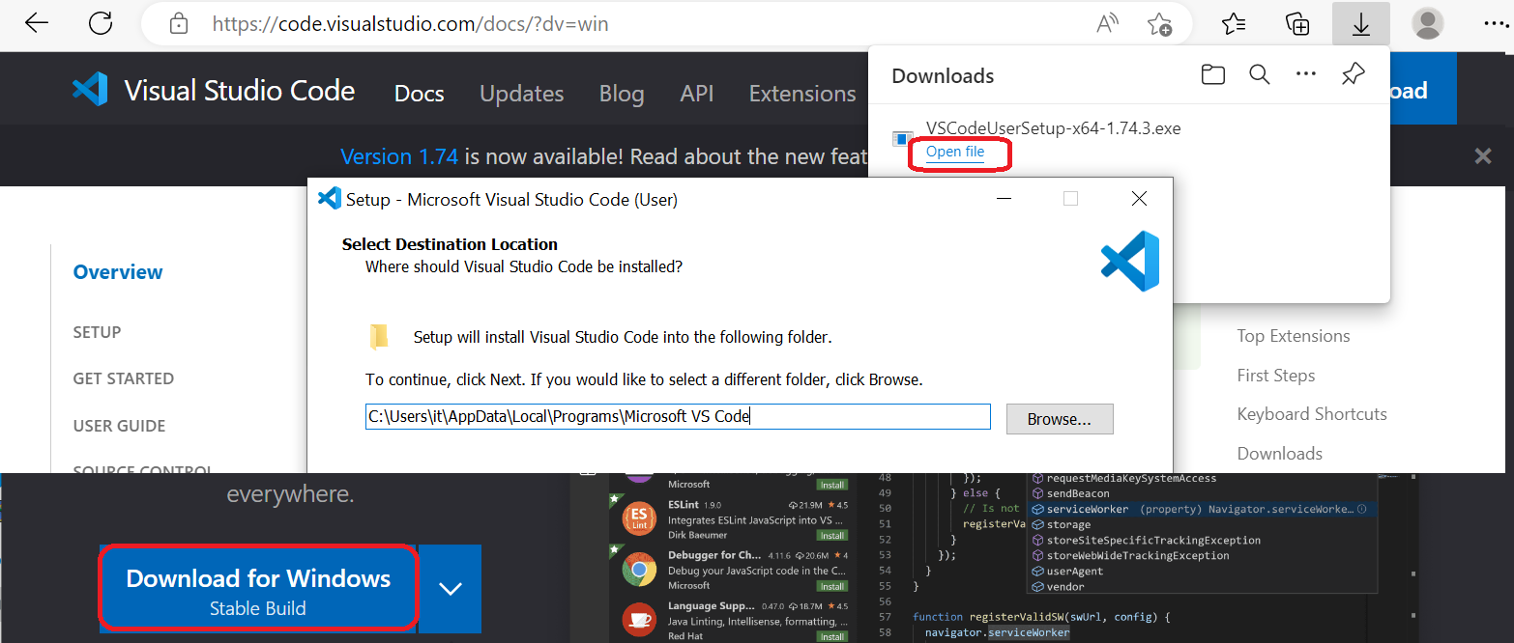The width and height of the screenshot is (1514, 643).
Task: Add this page to favorites with the star-plus icon
Action: point(1159,23)
